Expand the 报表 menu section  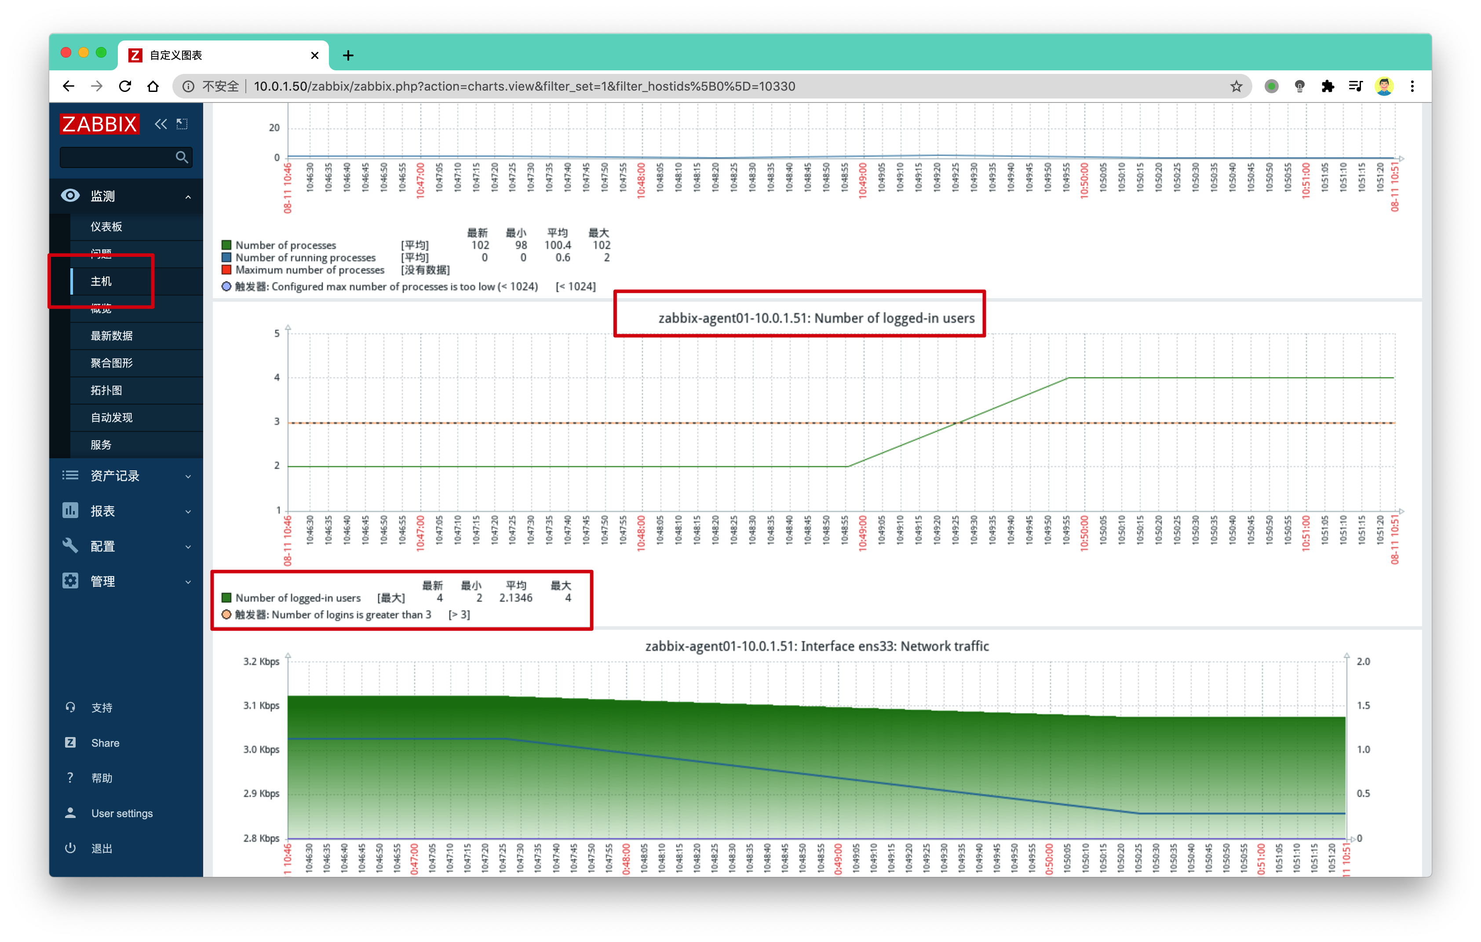pos(126,510)
